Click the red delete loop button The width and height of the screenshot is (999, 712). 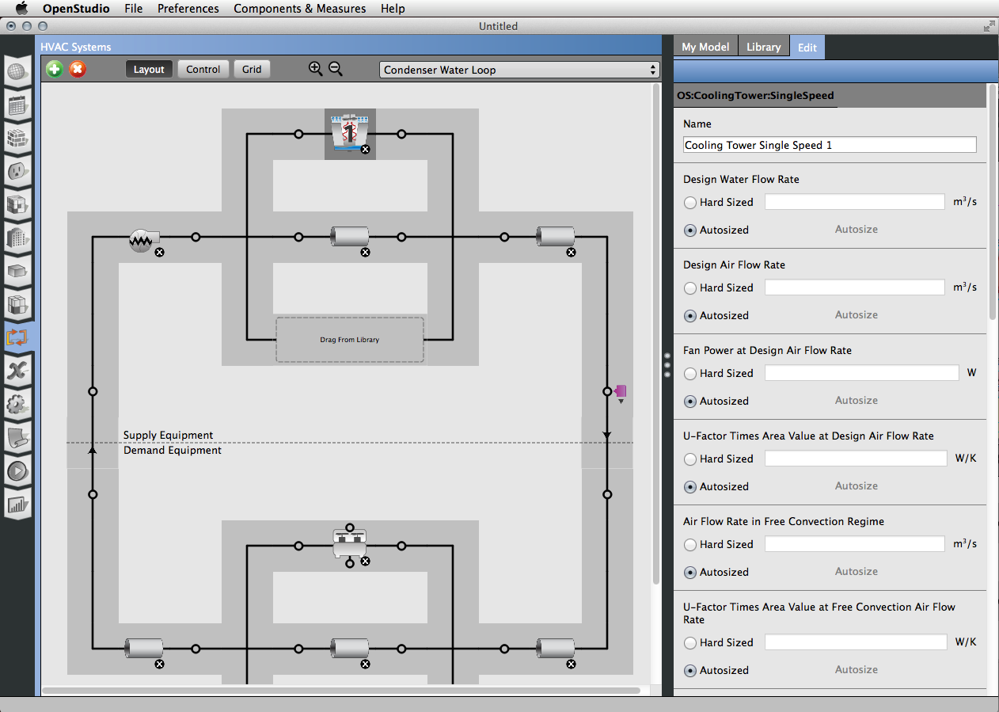coord(77,69)
